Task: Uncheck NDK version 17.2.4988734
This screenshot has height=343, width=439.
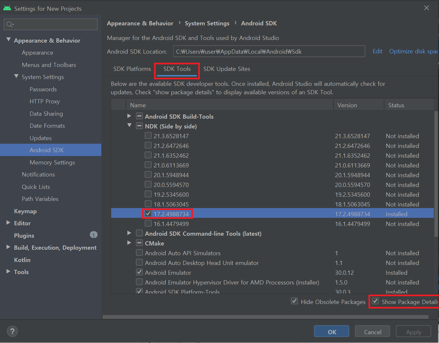Action: [x=148, y=213]
